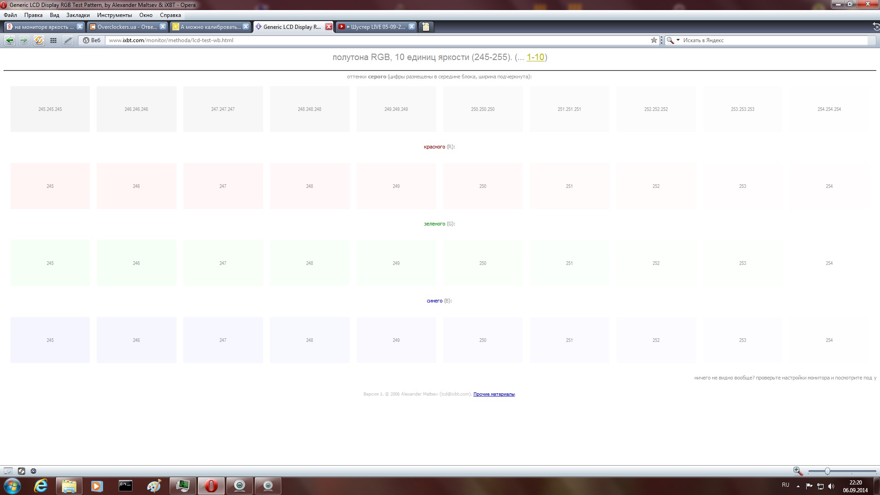Open closed tabs trash icon at tab bar end
880x495 pixels.
pos(876,27)
